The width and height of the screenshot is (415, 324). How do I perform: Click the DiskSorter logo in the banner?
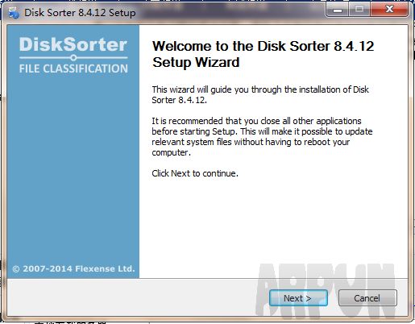click(73, 44)
